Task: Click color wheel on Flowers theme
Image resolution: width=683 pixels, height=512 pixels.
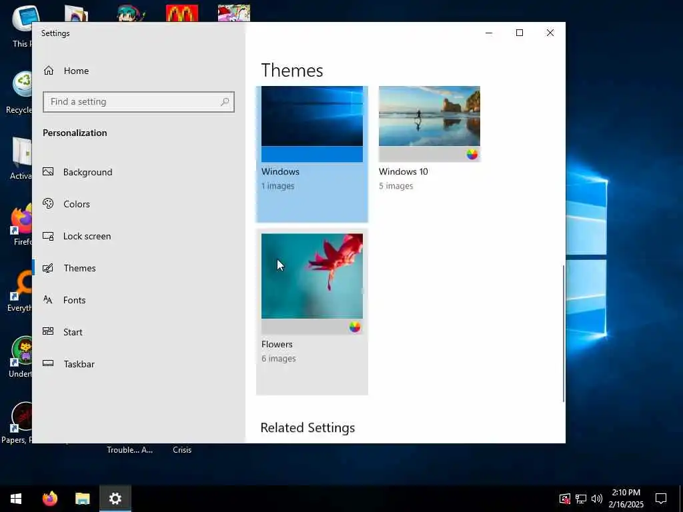Action: [355, 327]
